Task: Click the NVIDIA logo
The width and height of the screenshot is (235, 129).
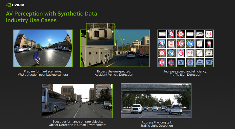Action: click(15, 5)
